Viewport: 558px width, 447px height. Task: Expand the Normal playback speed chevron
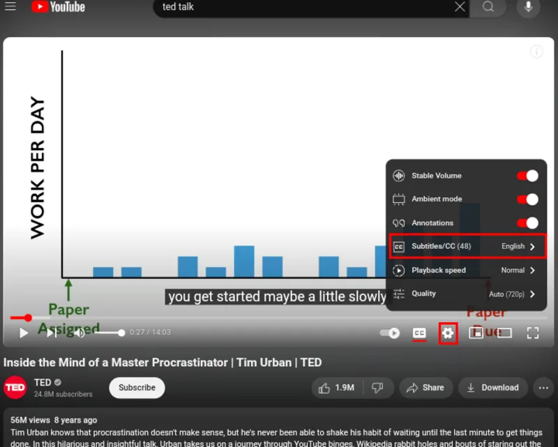coord(532,271)
